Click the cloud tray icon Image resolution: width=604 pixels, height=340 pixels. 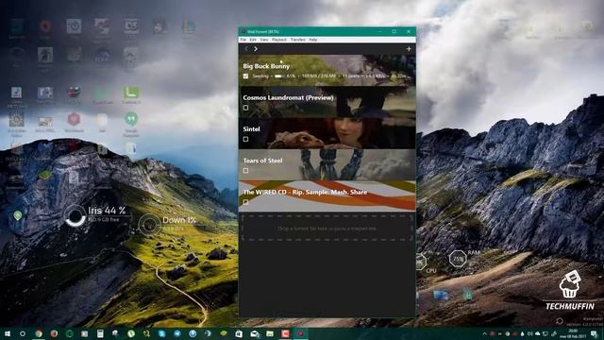(537, 333)
